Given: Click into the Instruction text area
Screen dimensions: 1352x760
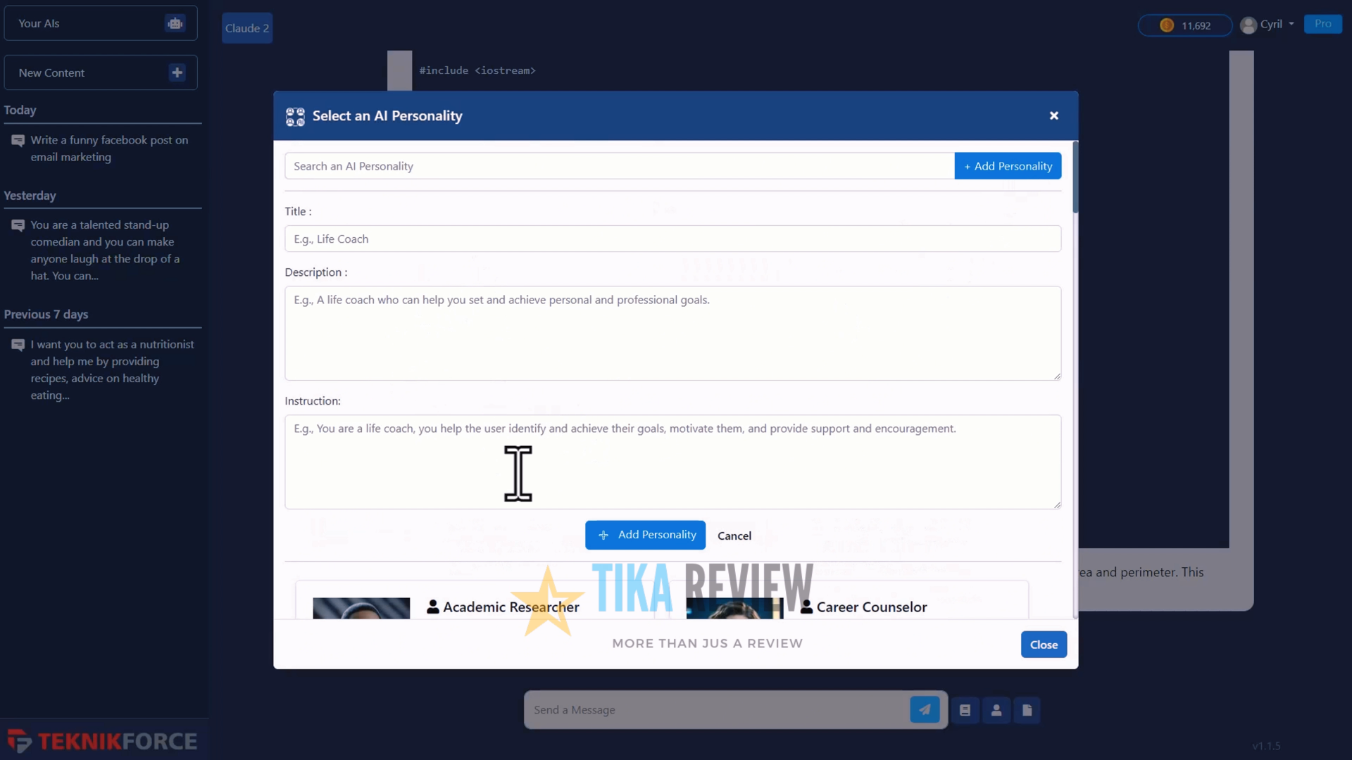Looking at the screenshot, I should [x=672, y=462].
